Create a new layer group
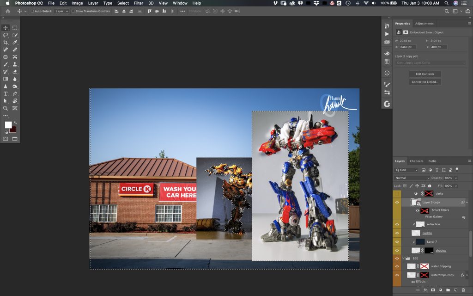This screenshot has height=296, width=473. [x=448, y=290]
